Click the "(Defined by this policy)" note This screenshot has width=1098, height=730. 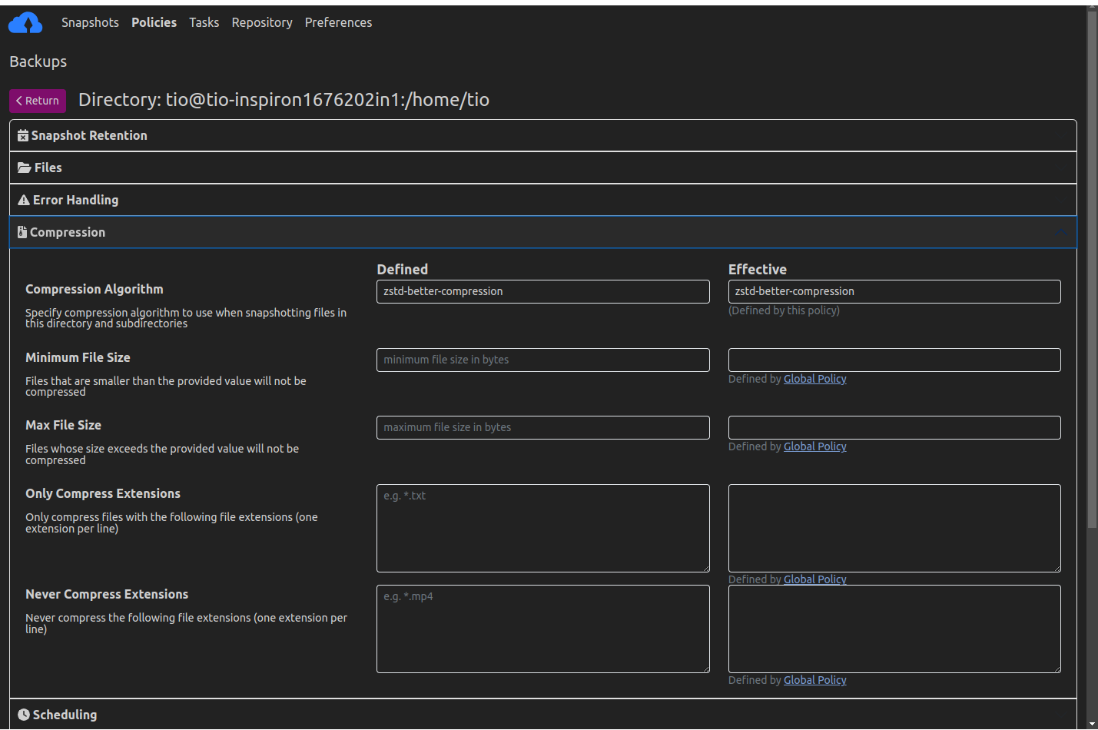[x=784, y=310]
